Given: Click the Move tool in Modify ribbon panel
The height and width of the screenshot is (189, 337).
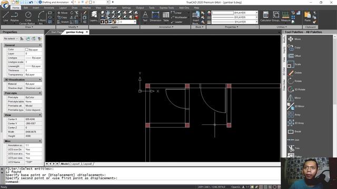Looking at the screenshot, I should [63, 13].
